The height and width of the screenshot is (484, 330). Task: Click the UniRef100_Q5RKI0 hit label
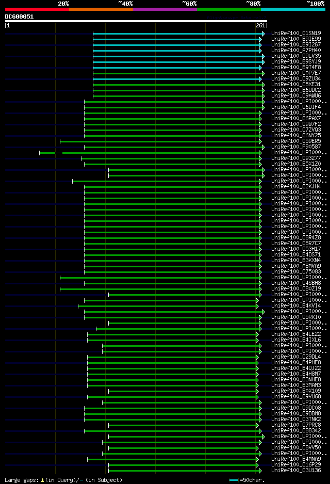[296, 317]
